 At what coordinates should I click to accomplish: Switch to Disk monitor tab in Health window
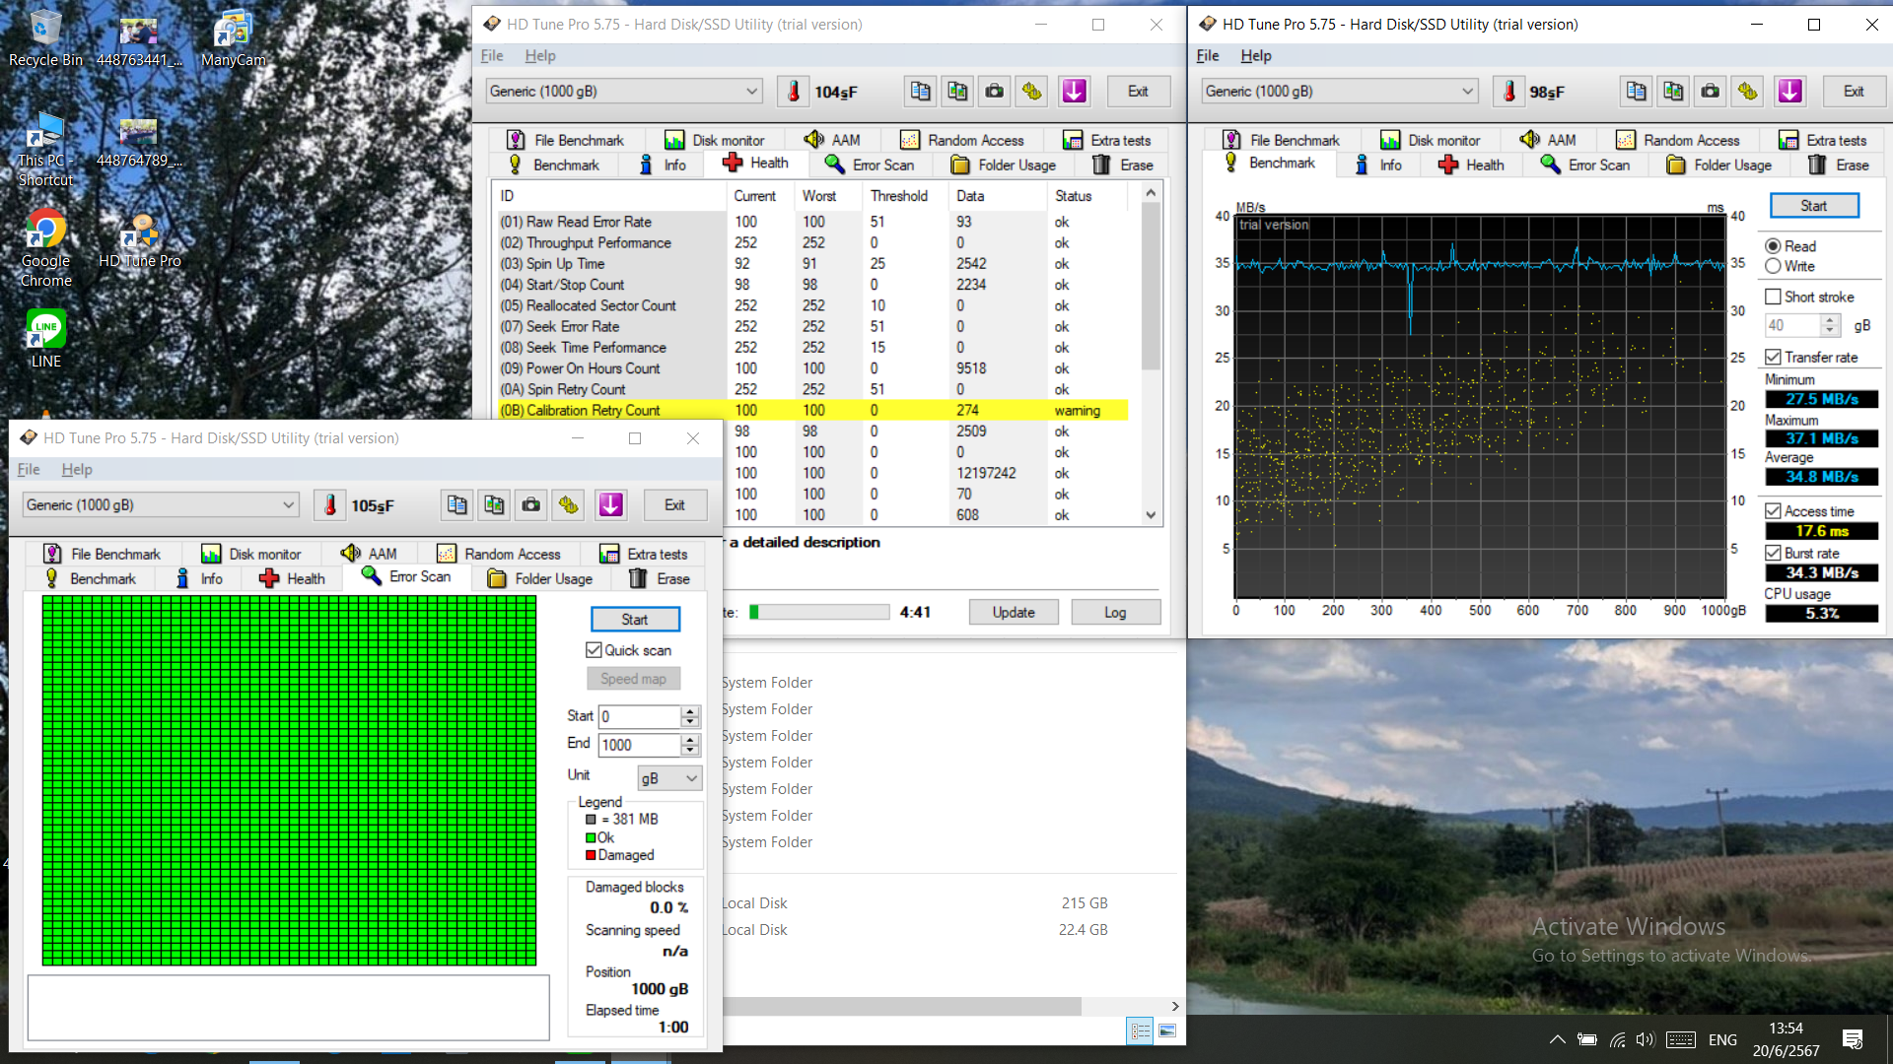[716, 140]
